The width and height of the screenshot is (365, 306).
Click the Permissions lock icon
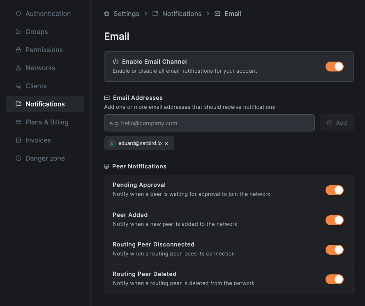[18, 50]
